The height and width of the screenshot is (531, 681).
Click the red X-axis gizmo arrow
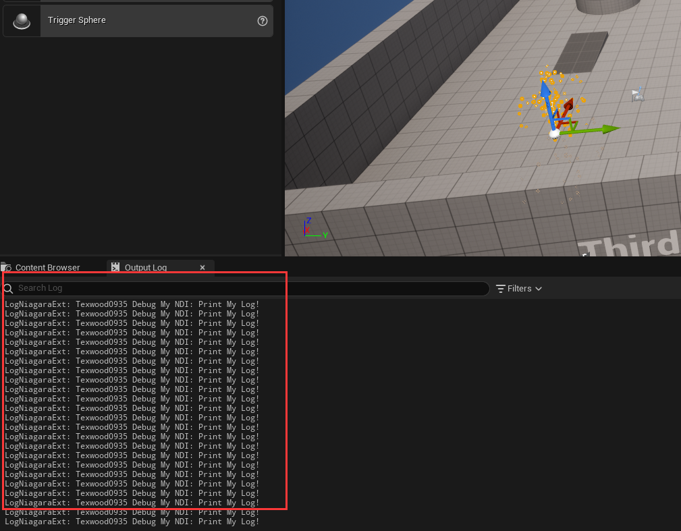click(x=568, y=105)
